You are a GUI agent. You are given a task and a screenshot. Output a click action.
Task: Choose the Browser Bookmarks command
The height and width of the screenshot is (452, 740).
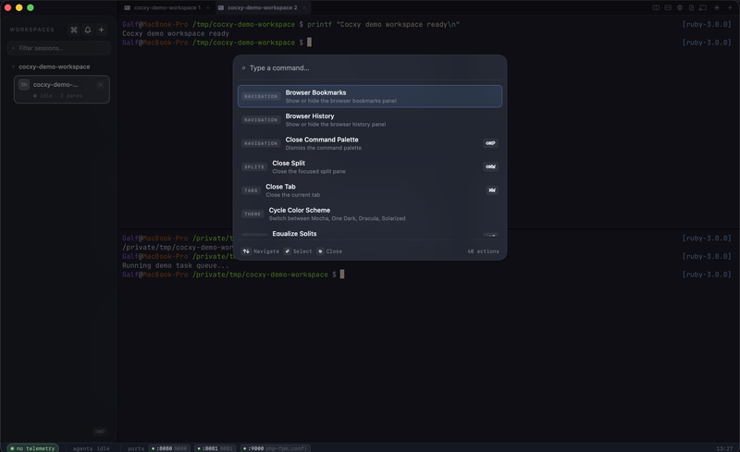370,96
